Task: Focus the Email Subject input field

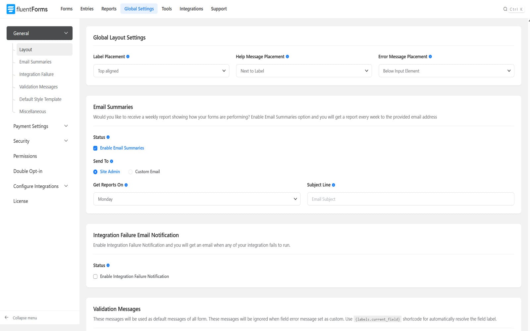Action: pos(410,199)
